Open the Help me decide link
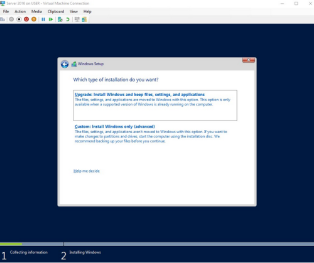This screenshot has height=263, width=314. click(87, 171)
